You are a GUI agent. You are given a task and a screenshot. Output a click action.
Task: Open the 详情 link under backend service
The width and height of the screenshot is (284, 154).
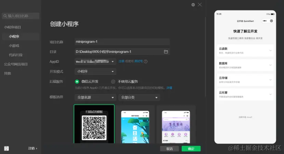pyautogui.click(x=169, y=88)
